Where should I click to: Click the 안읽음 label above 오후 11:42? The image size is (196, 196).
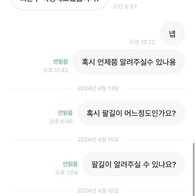(x=61, y=62)
